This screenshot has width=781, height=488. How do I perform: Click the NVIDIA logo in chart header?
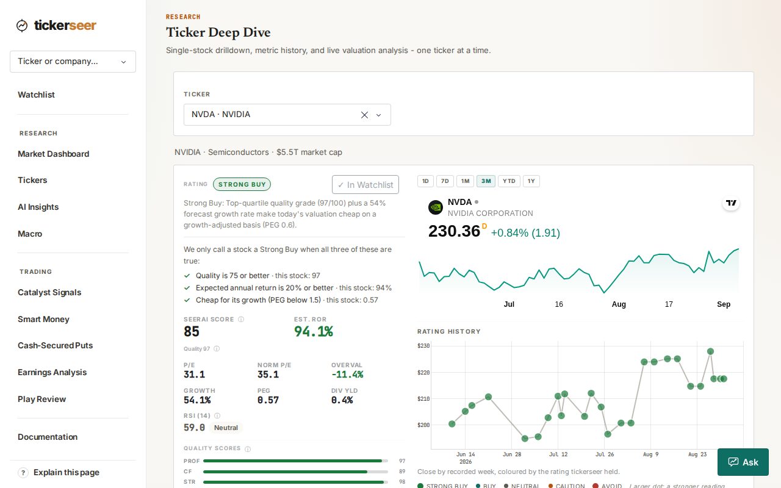436,207
